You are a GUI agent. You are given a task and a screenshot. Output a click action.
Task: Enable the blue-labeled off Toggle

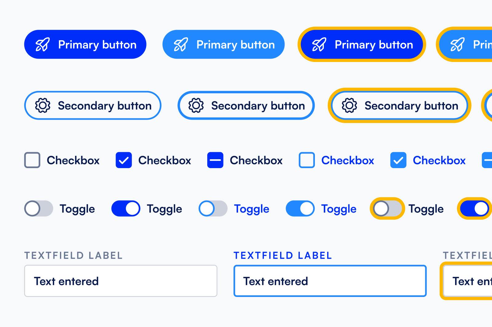(212, 209)
